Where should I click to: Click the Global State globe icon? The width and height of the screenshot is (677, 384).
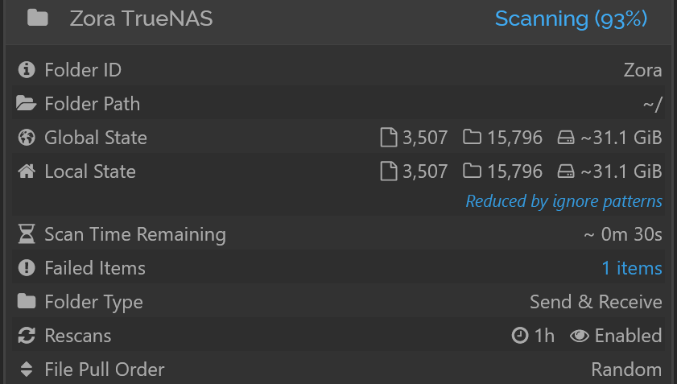click(x=27, y=138)
